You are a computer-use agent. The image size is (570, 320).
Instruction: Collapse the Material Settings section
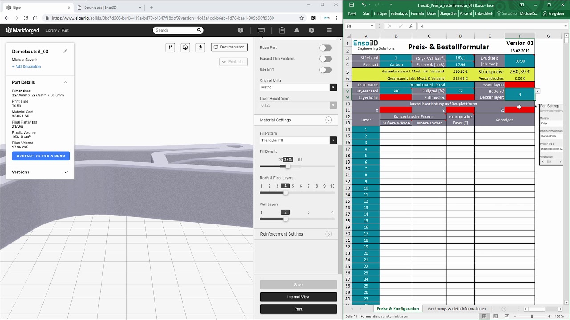coord(329,120)
